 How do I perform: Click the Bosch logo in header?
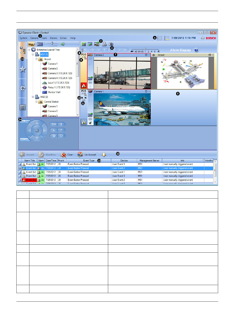(209, 38)
